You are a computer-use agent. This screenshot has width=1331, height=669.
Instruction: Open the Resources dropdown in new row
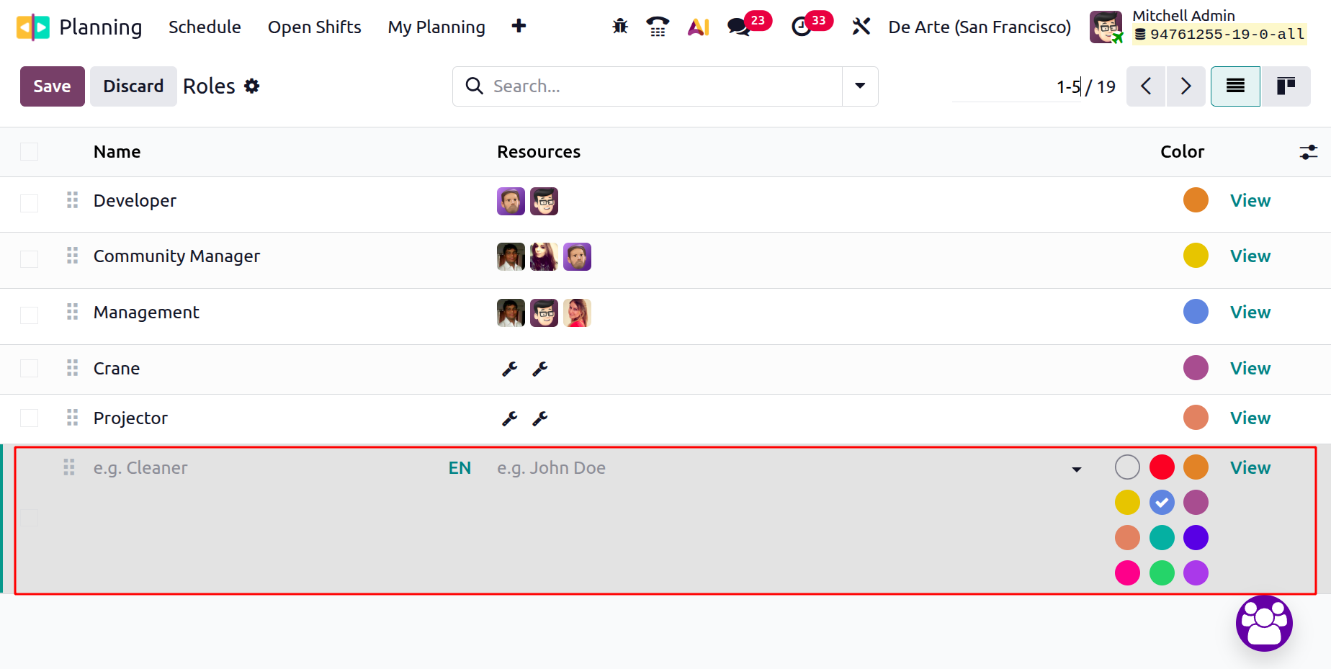1076,468
